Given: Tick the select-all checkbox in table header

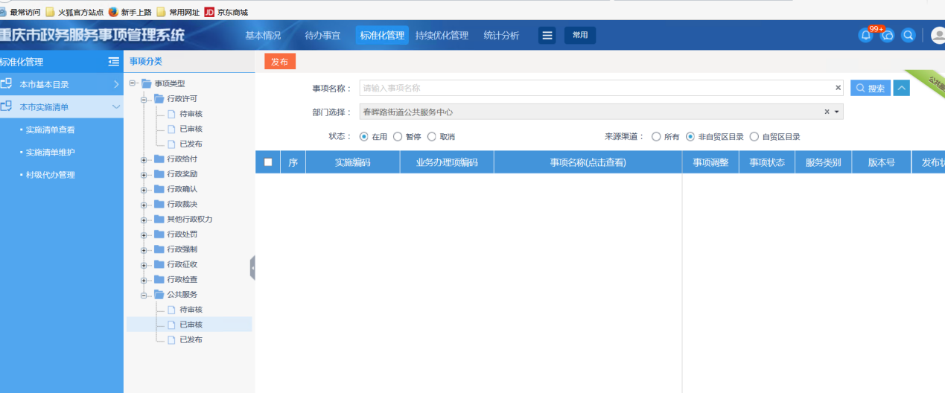Looking at the screenshot, I should pyautogui.click(x=268, y=162).
